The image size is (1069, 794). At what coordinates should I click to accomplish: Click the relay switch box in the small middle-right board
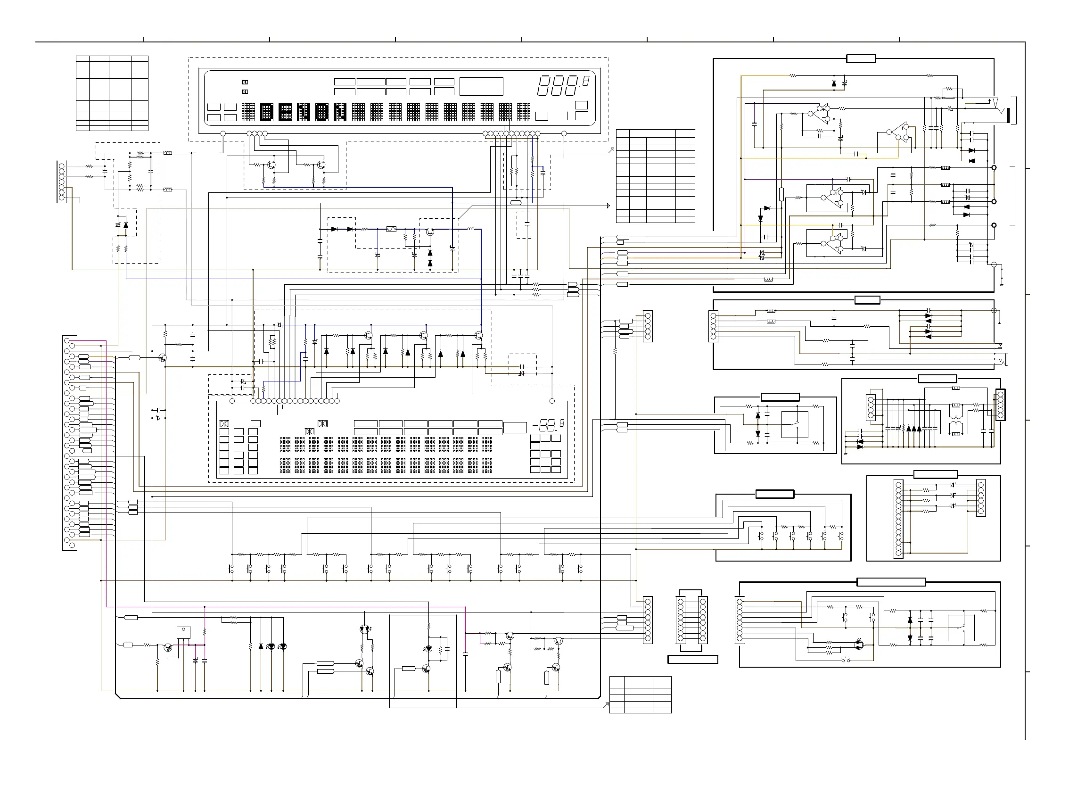(795, 424)
